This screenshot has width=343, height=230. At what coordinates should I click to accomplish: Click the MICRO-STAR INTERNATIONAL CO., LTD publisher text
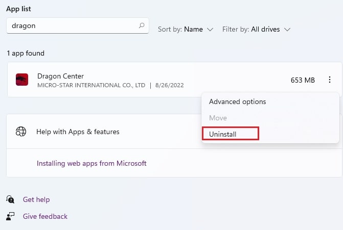click(x=91, y=85)
